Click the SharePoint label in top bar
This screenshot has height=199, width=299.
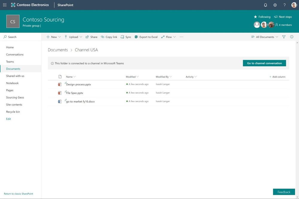click(x=66, y=5)
